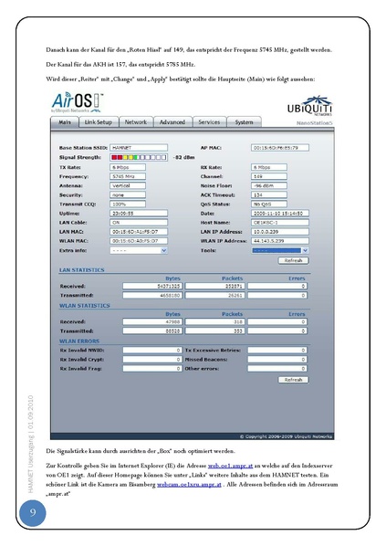Select the Services tab

click(209, 122)
